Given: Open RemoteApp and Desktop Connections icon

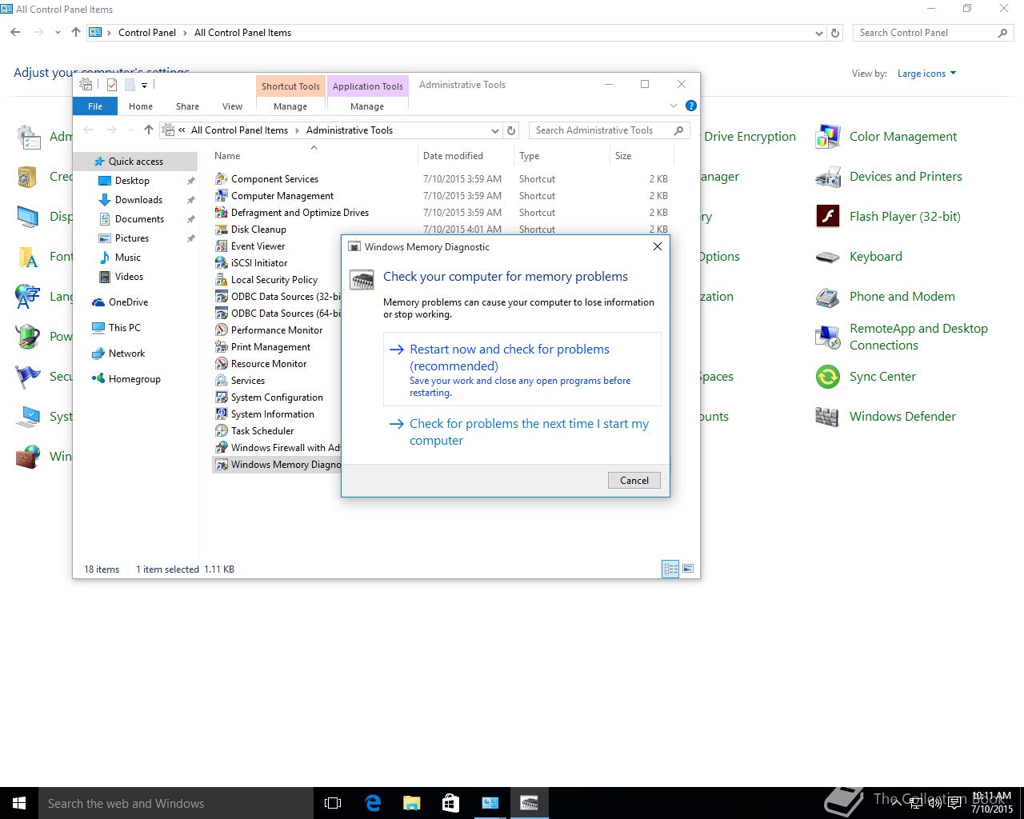Looking at the screenshot, I should coord(827,337).
